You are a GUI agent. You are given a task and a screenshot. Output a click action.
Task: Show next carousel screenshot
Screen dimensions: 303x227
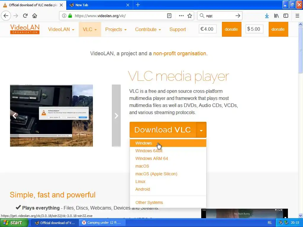[x=116, y=116]
